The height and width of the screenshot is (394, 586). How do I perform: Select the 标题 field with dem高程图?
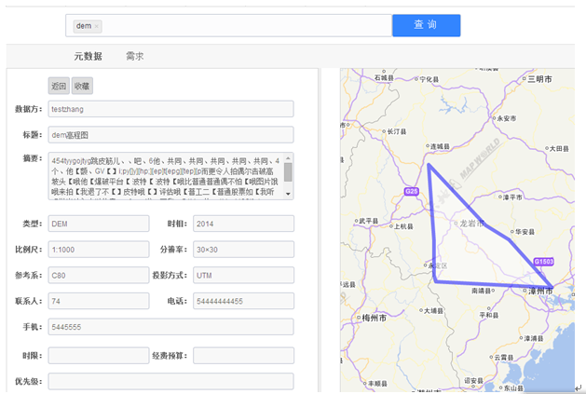(170, 135)
